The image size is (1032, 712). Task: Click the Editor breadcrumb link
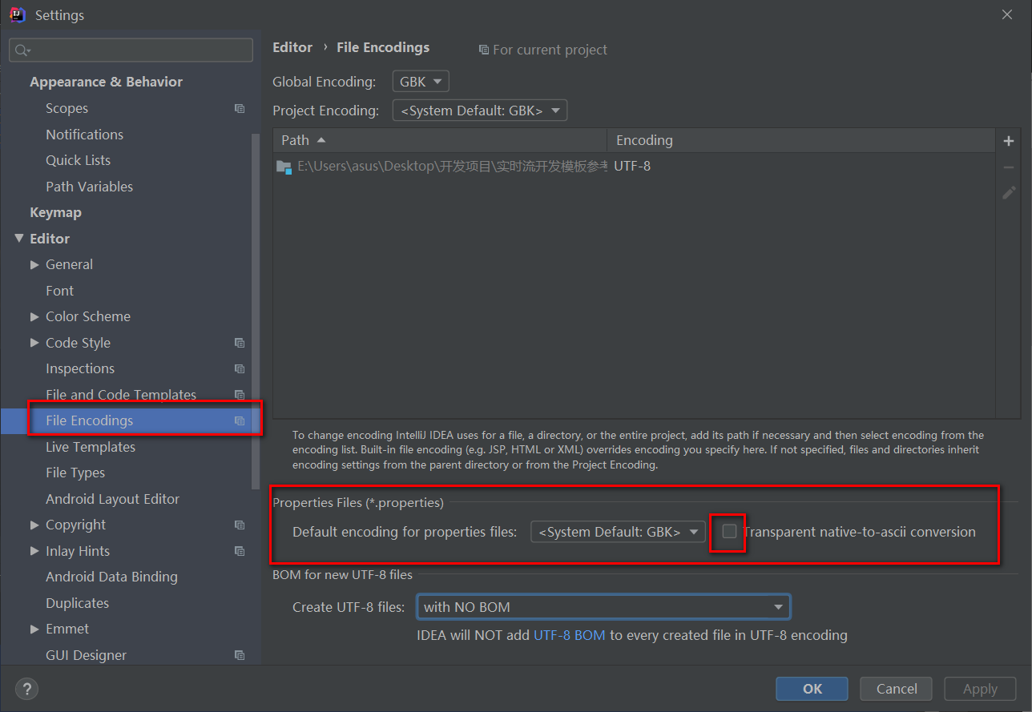point(292,47)
